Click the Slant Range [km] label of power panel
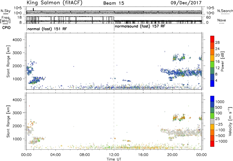233x161 pixels. 8,61
